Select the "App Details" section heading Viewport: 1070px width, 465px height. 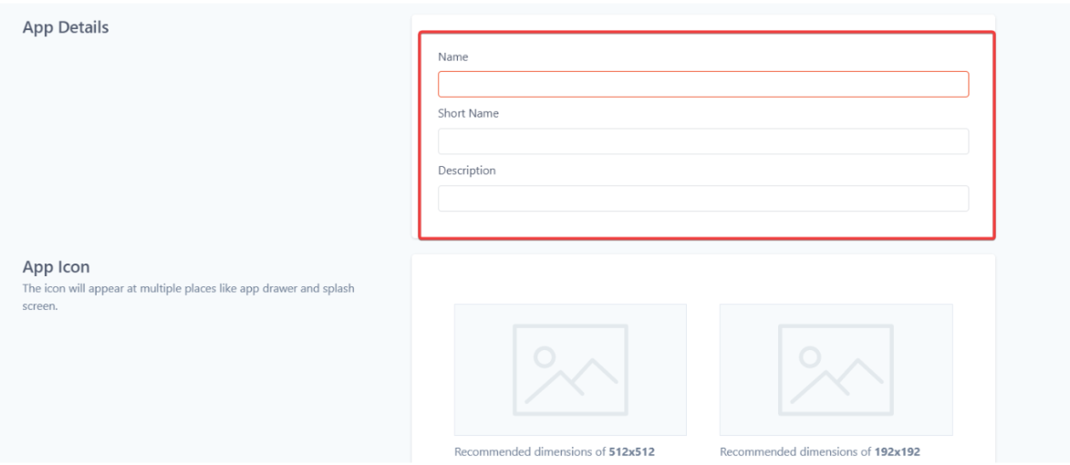click(65, 27)
